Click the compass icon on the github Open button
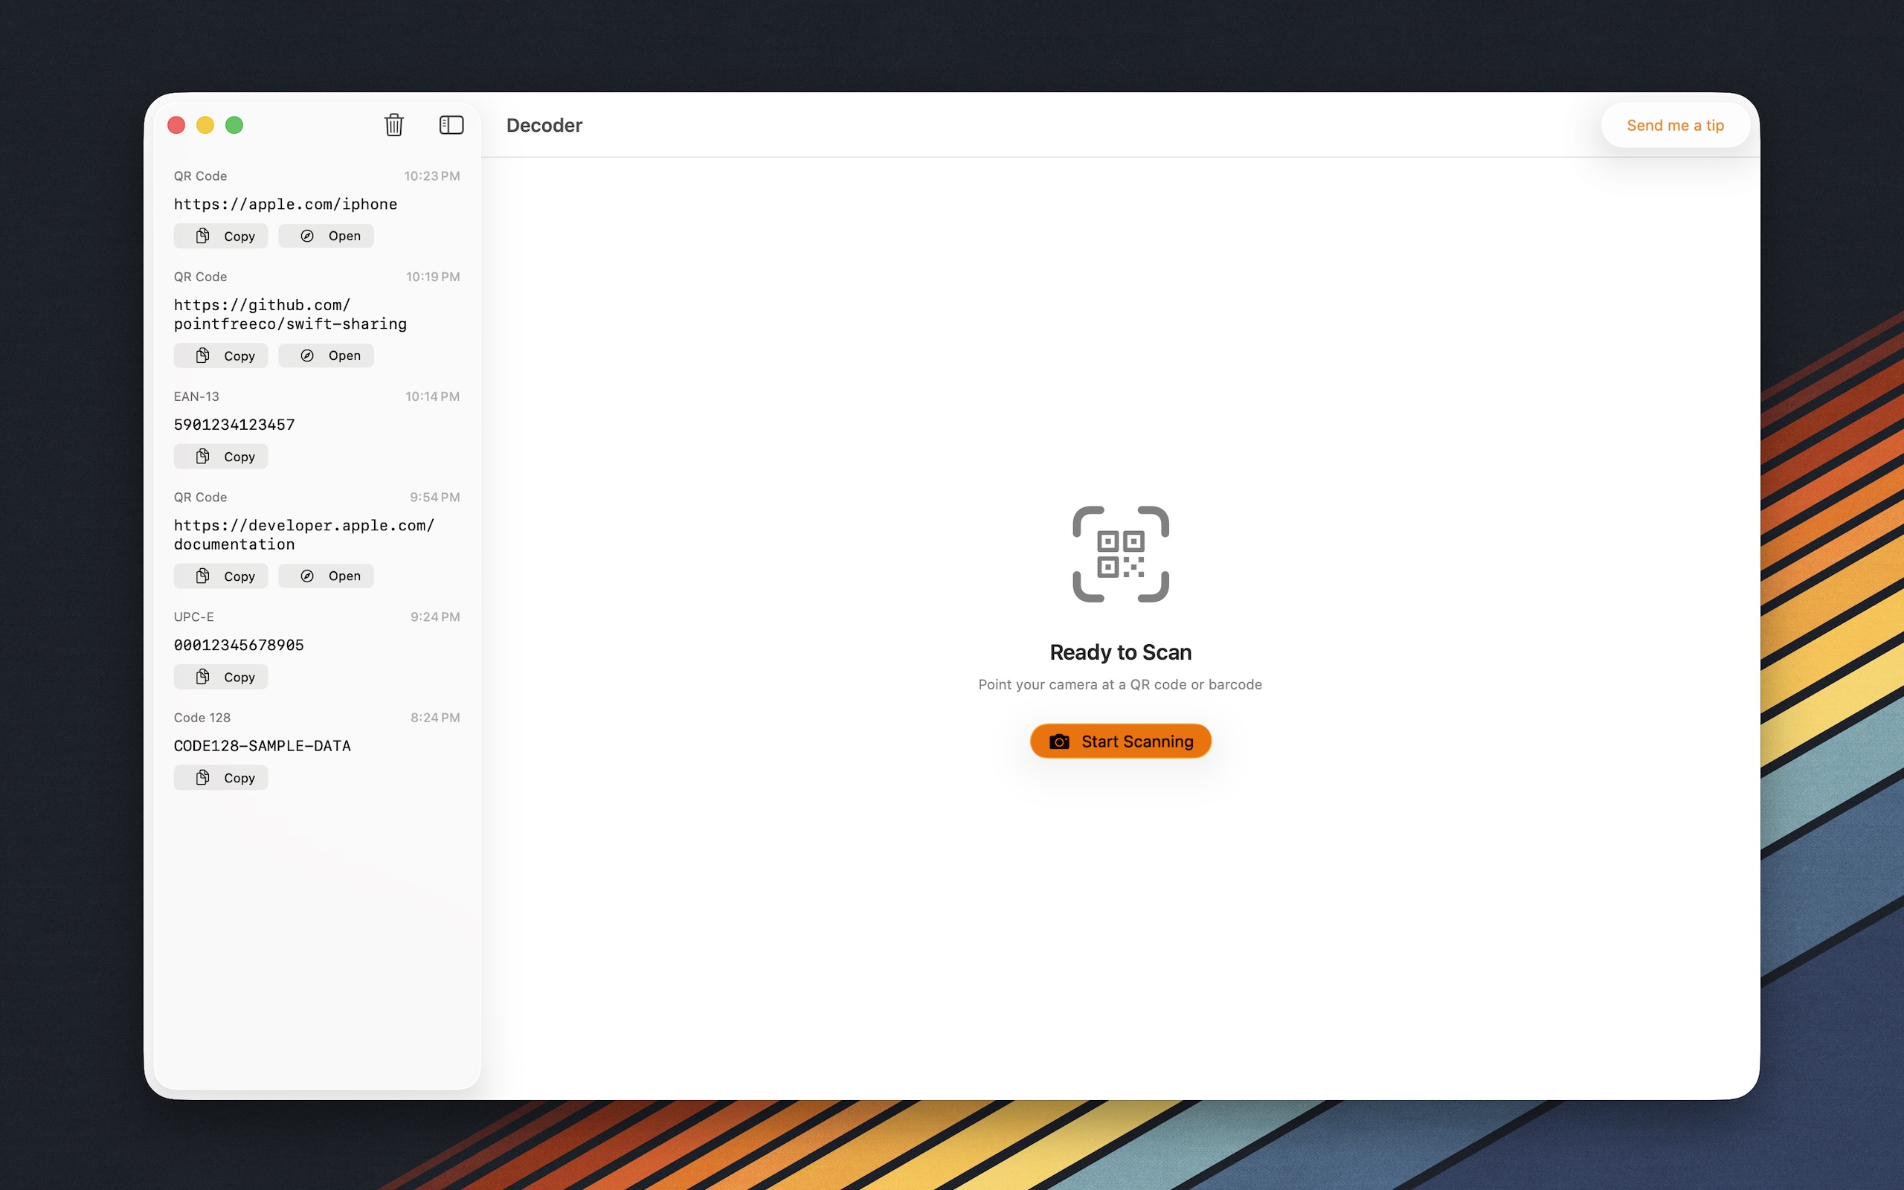Image resolution: width=1904 pixels, height=1190 pixels. click(308, 355)
